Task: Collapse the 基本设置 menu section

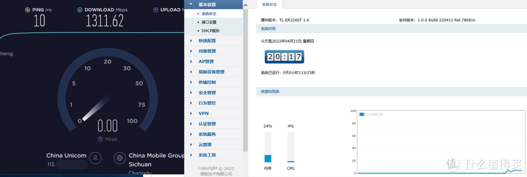Action: (213, 4)
